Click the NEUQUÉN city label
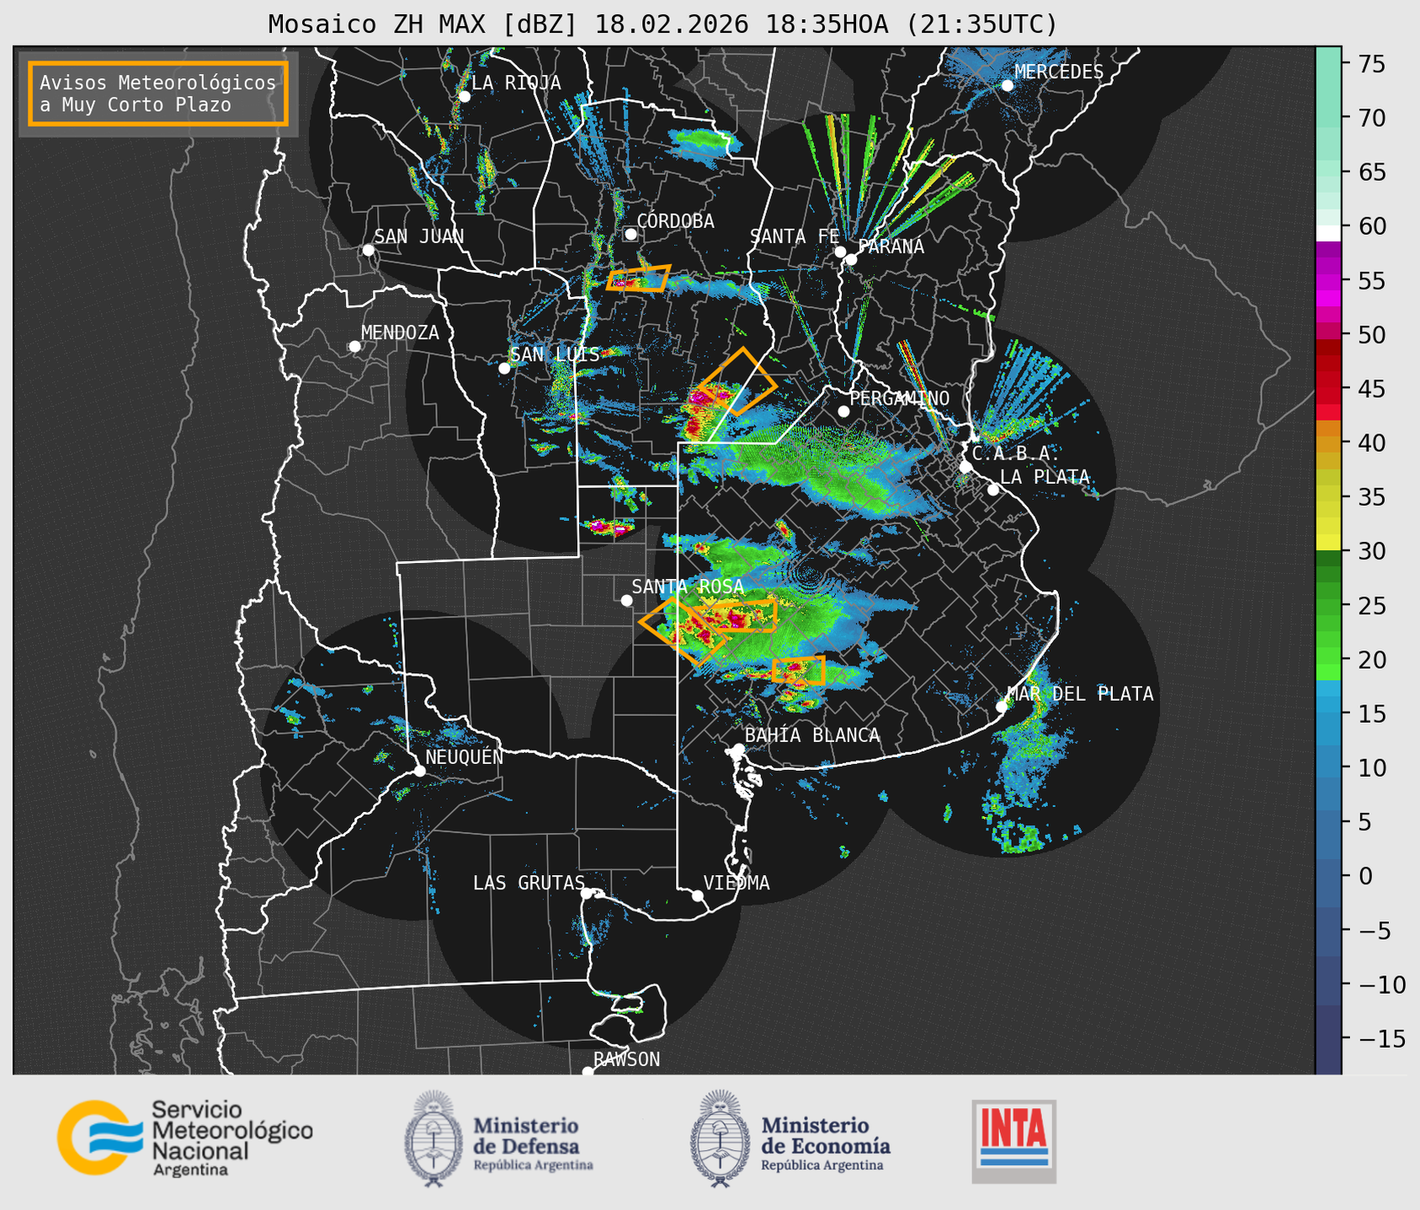This screenshot has width=1420, height=1210. pos(464,756)
